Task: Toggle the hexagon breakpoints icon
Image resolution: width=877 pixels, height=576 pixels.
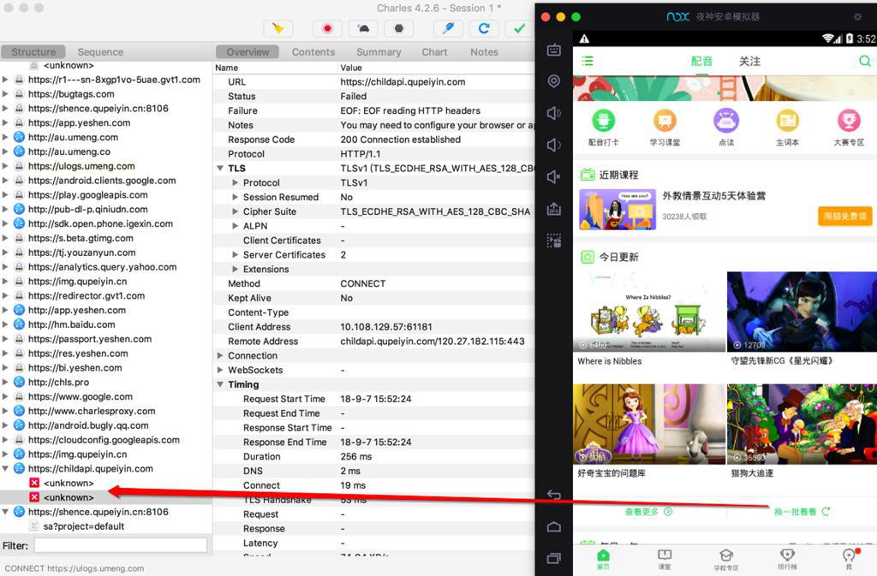Action: (x=399, y=28)
